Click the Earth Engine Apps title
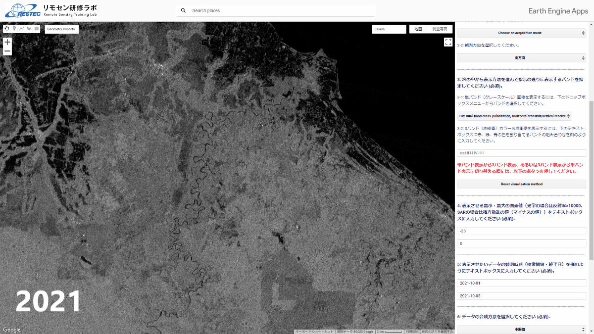The height and width of the screenshot is (334, 594). pos(558,11)
